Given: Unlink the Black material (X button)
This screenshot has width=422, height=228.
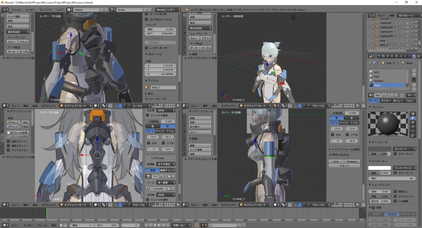Looking at the screenshot, I should pyautogui.click(x=396, y=95).
